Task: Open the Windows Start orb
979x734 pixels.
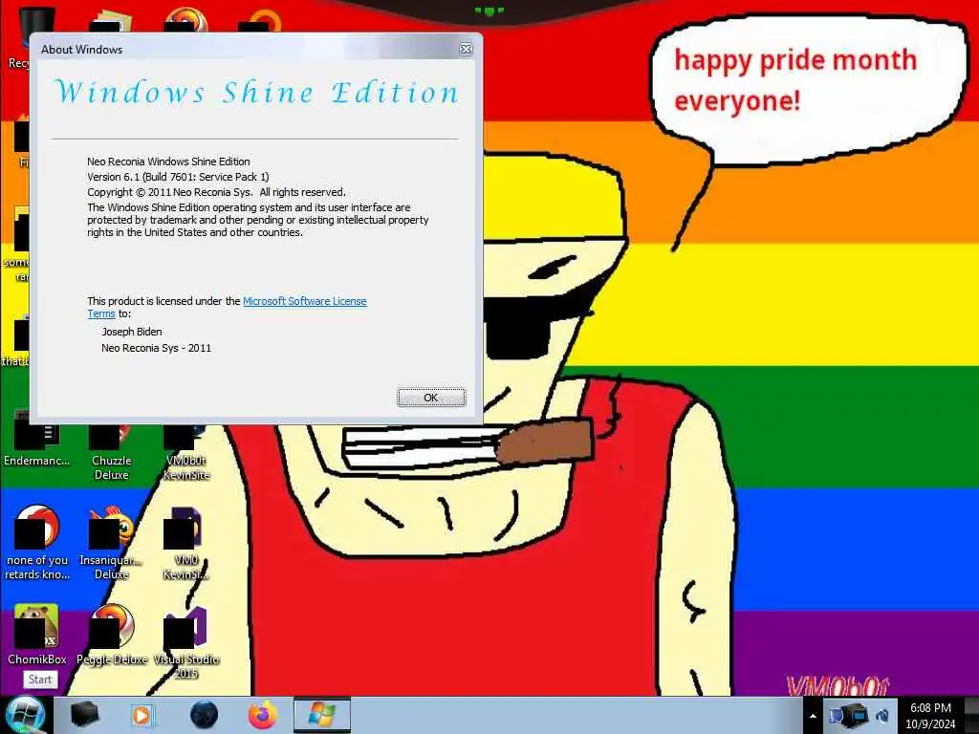Action: coord(25,716)
